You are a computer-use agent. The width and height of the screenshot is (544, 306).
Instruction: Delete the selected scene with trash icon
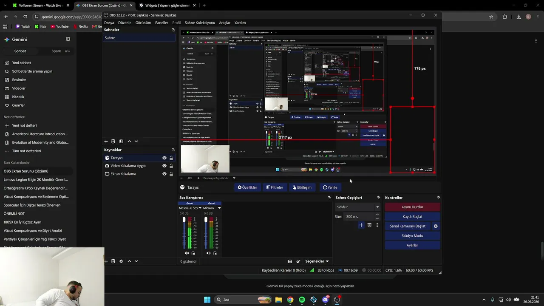113,141
